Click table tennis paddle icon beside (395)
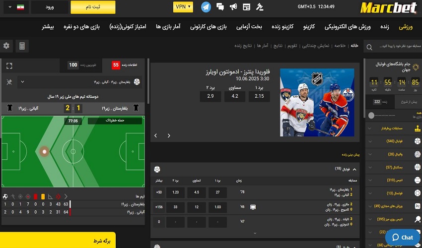This screenshot has width=422, height=248. tap(418, 219)
